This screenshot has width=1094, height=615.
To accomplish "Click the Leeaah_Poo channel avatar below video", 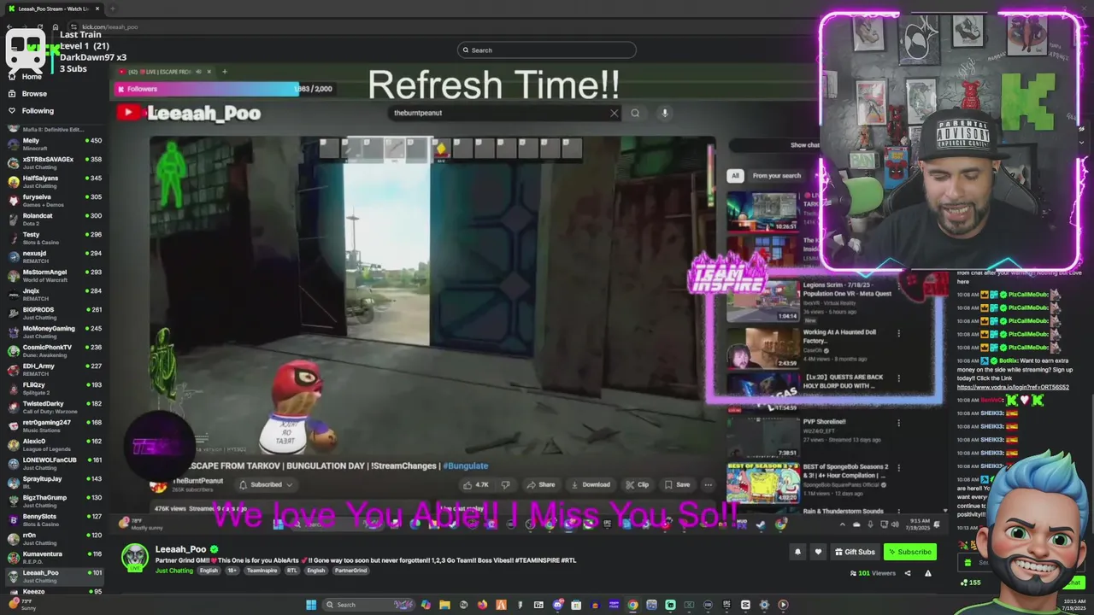I will [134, 557].
